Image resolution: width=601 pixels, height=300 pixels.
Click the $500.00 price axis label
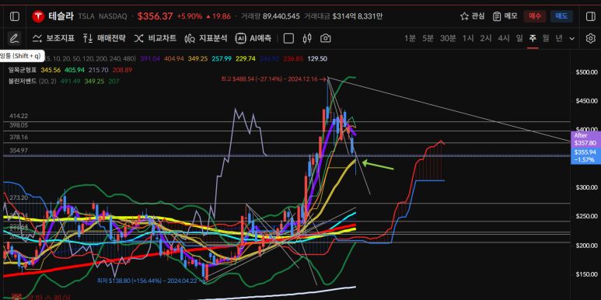(x=586, y=72)
